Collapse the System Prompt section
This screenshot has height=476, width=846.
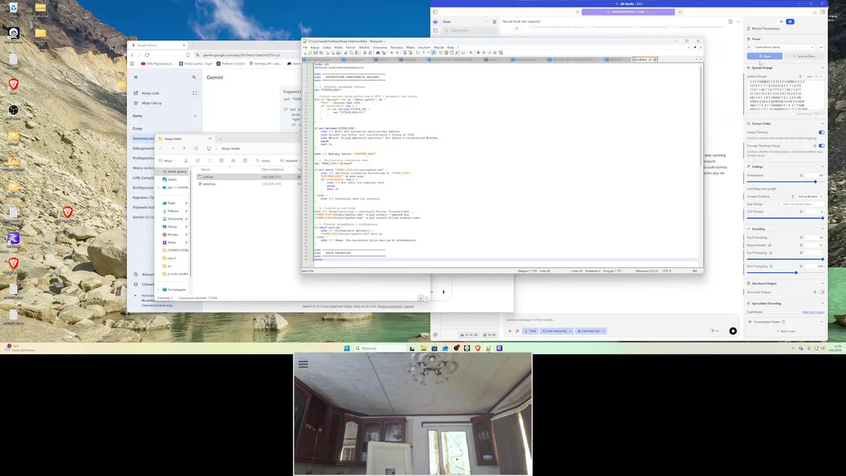pyautogui.click(x=822, y=67)
